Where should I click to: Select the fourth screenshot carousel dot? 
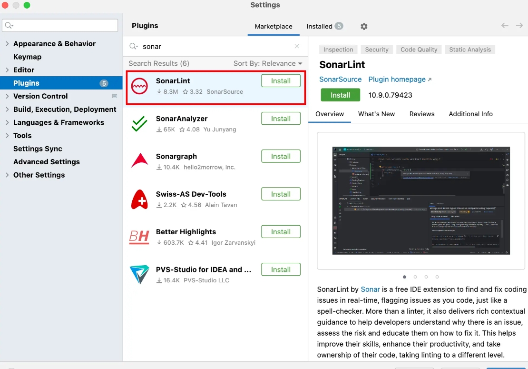click(437, 277)
